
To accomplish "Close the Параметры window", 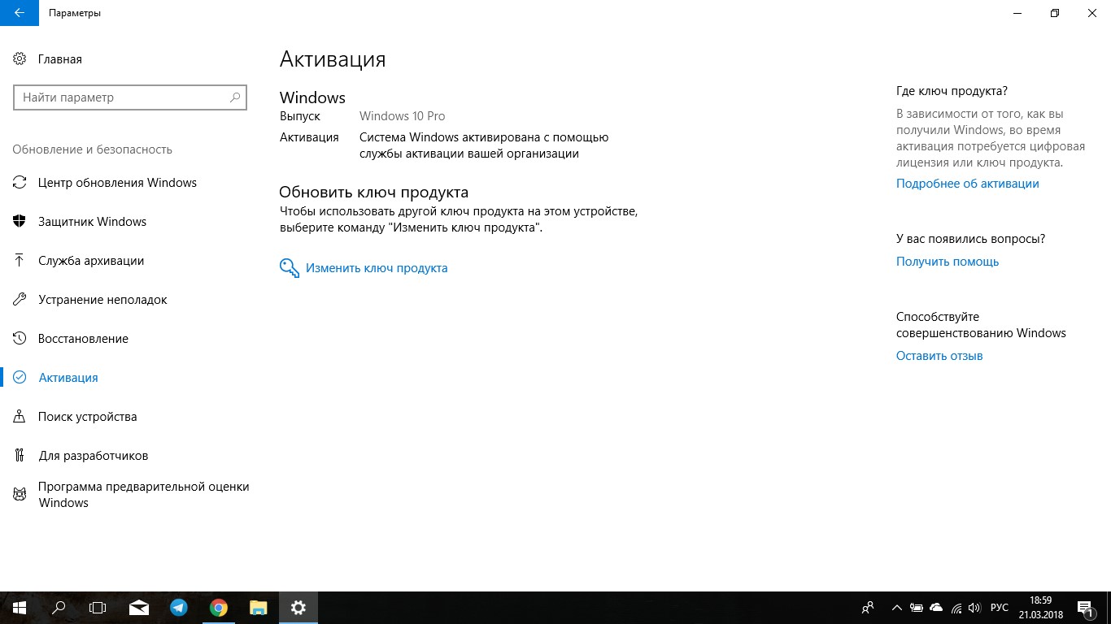I will [x=1092, y=13].
